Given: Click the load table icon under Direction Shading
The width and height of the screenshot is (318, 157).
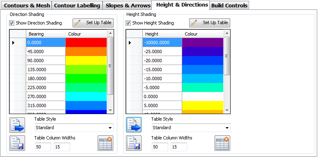Looking at the screenshot, I should [x=17, y=125].
